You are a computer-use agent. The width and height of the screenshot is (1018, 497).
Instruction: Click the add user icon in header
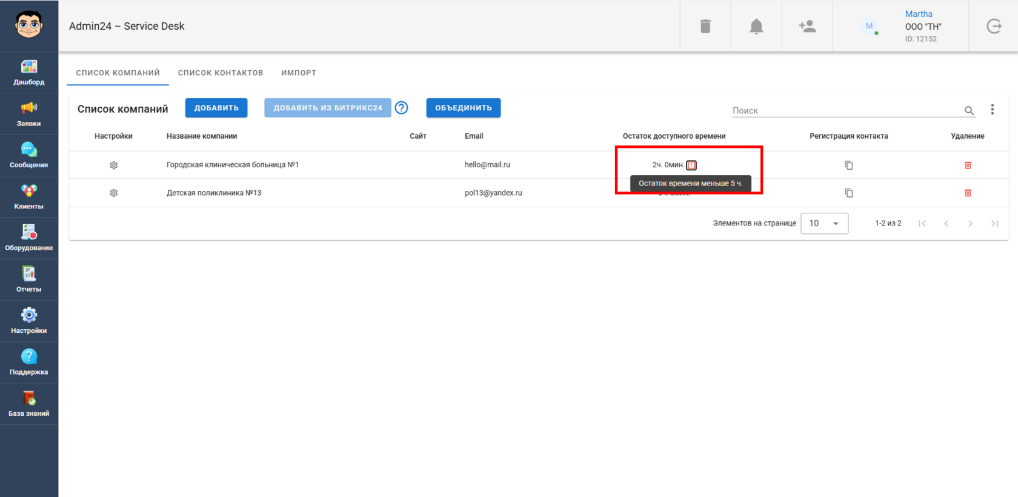[807, 26]
